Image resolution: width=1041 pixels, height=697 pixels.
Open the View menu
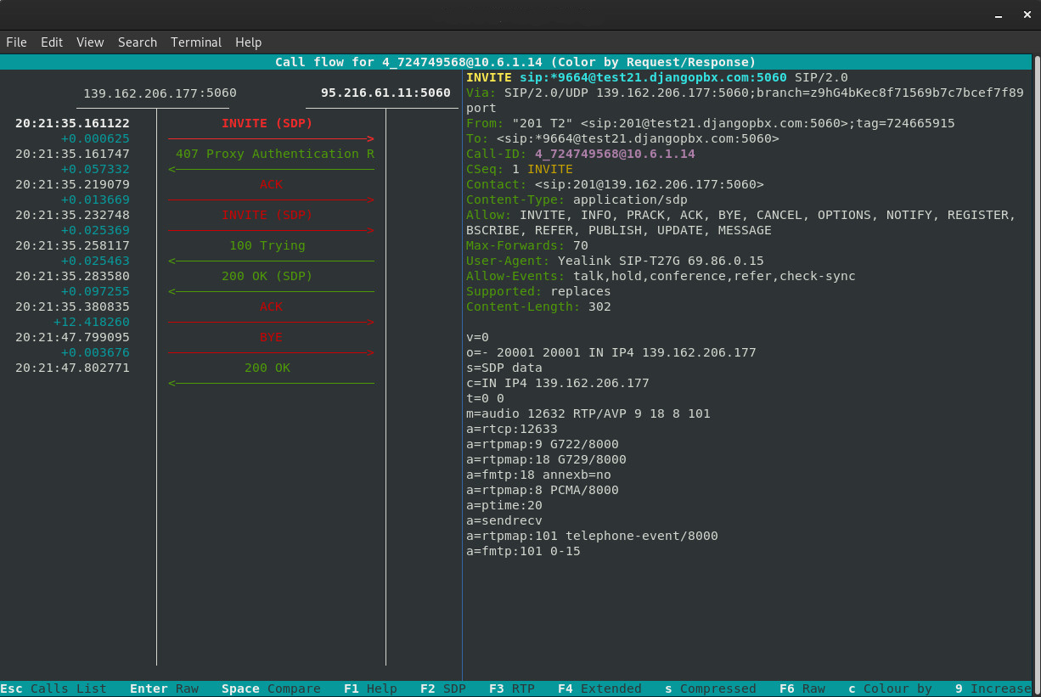[x=90, y=42]
